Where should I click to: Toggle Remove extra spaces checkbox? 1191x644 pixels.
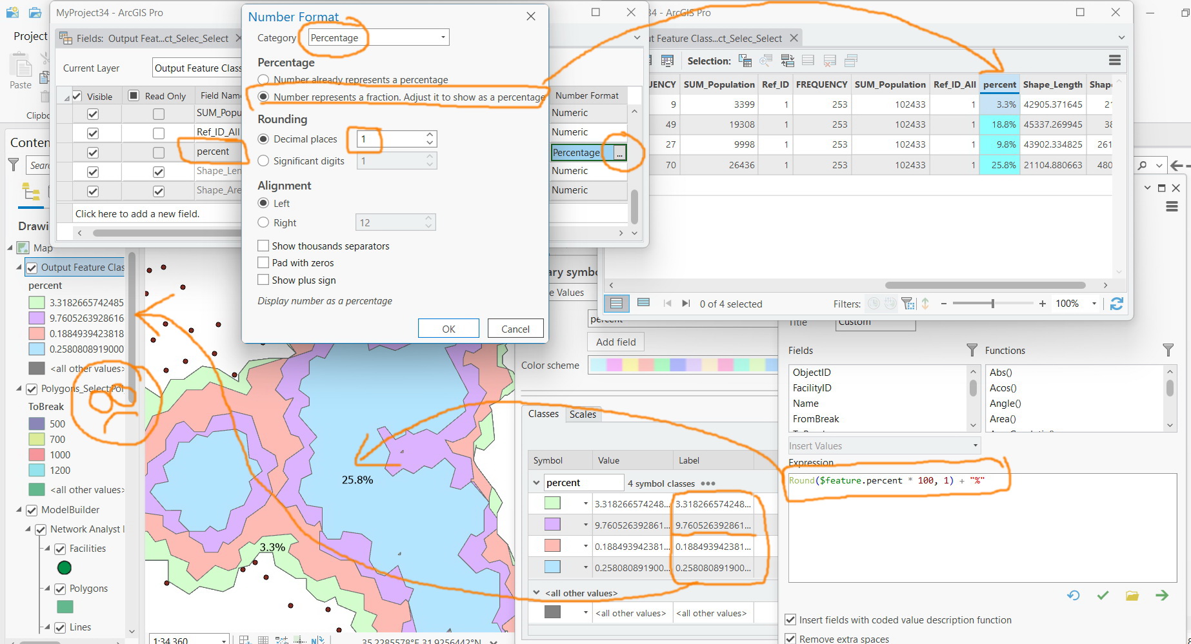790,638
